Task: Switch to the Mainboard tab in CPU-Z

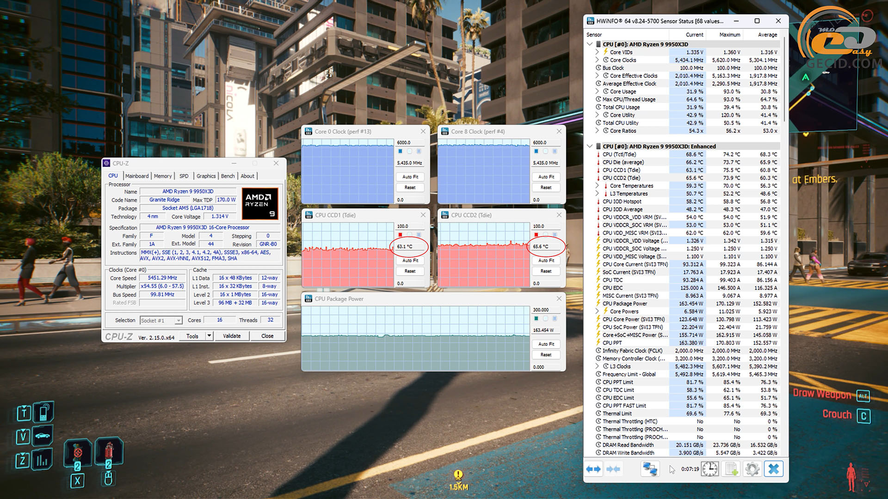Action: pyautogui.click(x=137, y=176)
